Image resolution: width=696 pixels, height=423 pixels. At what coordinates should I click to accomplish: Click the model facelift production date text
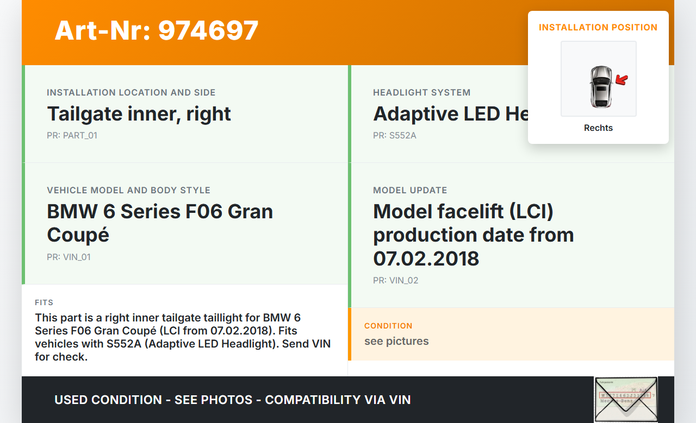pyautogui.click(x=473, y=235)
